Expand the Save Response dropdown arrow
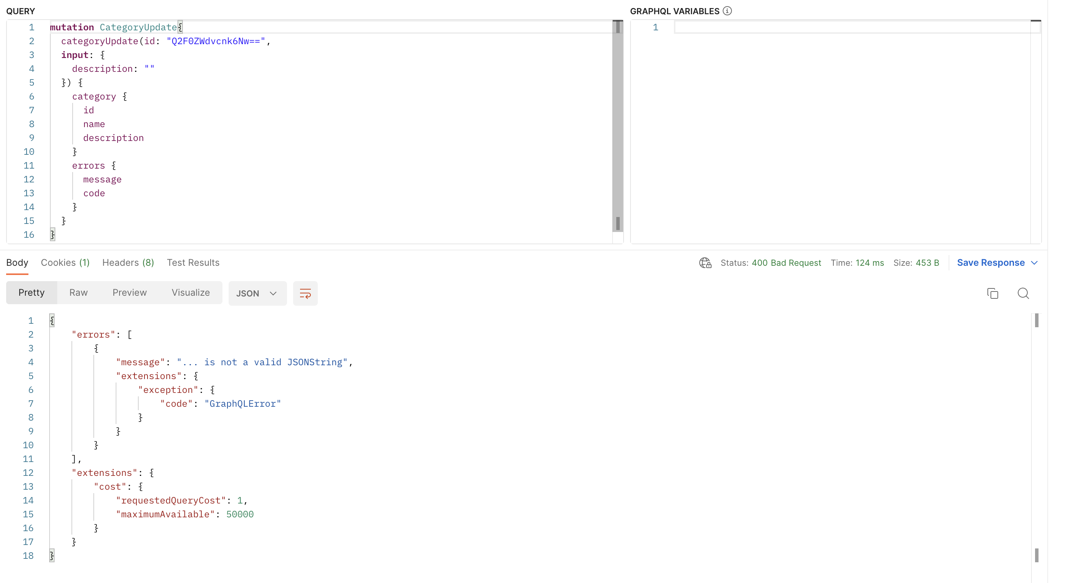 click(1035, 262)
